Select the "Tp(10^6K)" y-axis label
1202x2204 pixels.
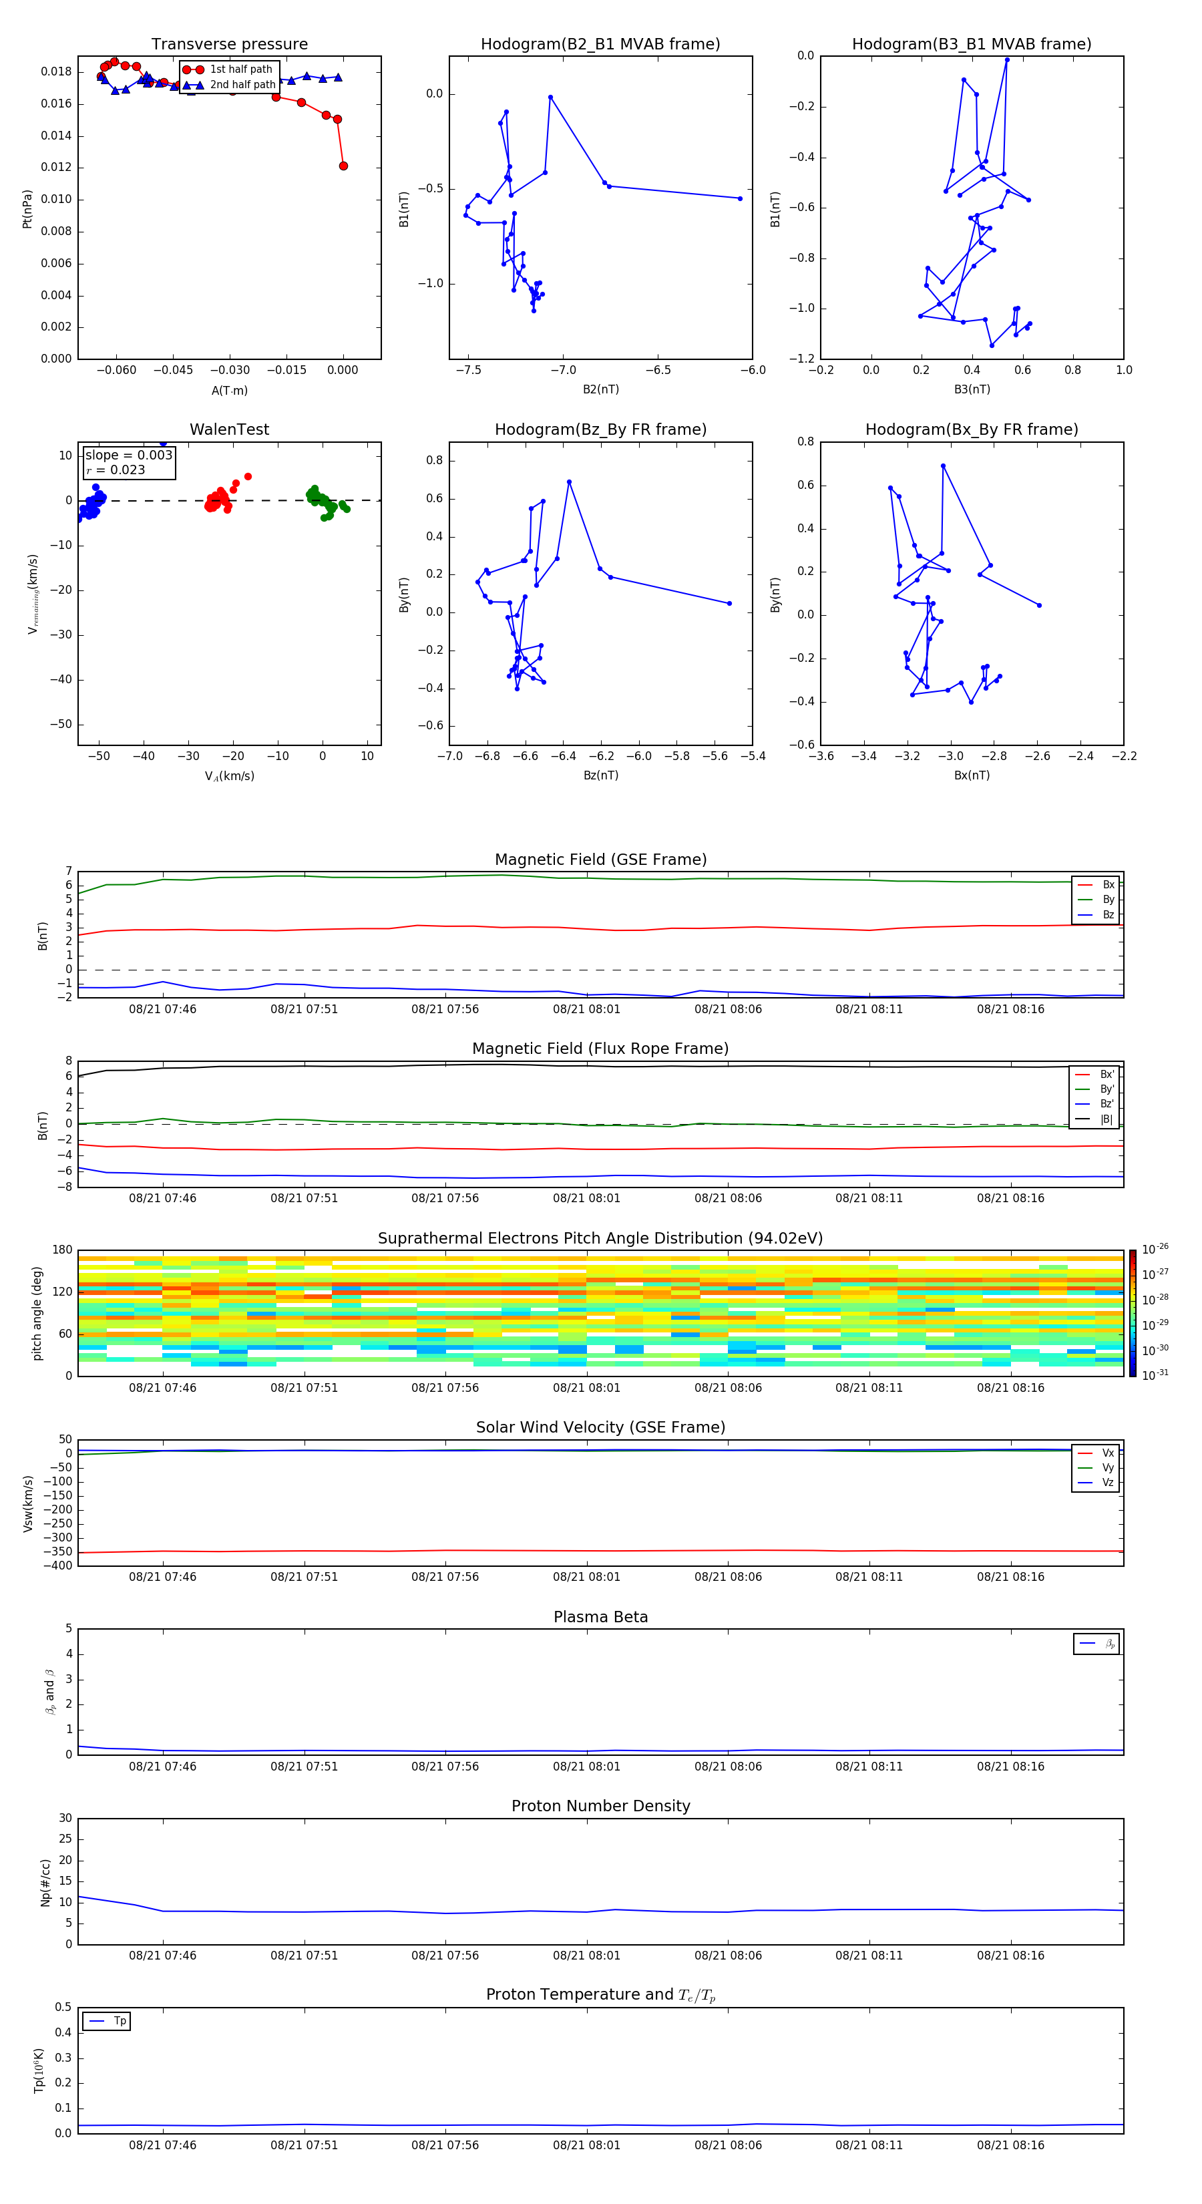[39, 2070]
